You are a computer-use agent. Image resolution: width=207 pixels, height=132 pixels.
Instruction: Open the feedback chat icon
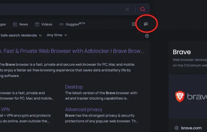146,24
